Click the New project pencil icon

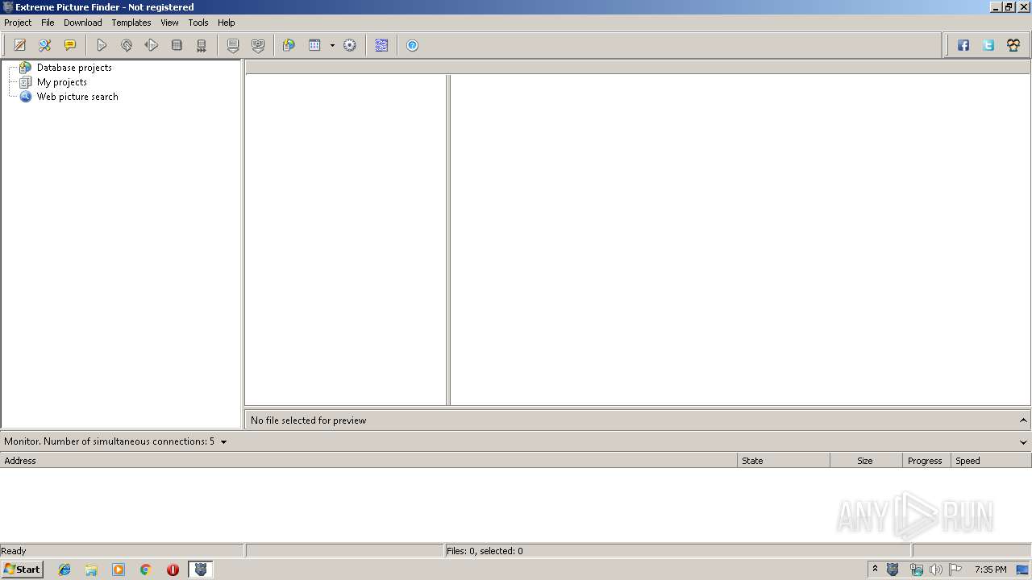point(20,46)
